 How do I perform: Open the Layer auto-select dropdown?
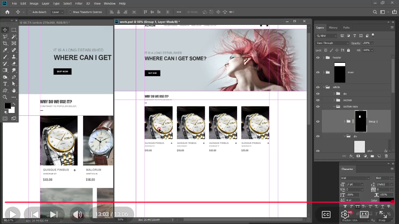[57, 12]
